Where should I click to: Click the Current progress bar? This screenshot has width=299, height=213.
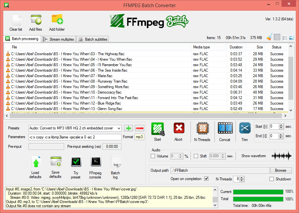pyautogui.click(x=258, y=192)
